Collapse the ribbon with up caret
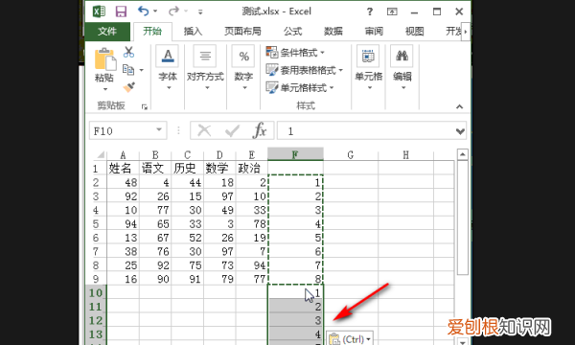 [x=459, y=106]
